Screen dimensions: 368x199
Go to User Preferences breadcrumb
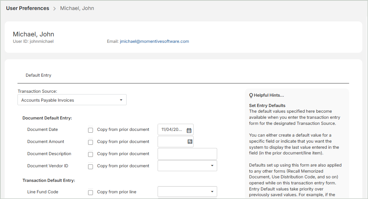click(x=27, y=8)
